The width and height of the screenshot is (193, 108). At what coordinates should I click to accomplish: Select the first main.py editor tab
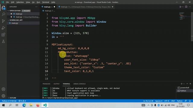[48, 7]
